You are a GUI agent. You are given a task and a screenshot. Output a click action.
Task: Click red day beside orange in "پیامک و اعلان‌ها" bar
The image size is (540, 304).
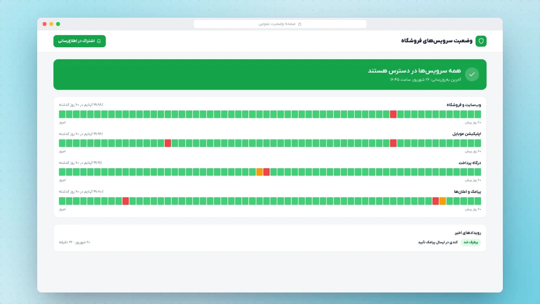pos(435,201)
